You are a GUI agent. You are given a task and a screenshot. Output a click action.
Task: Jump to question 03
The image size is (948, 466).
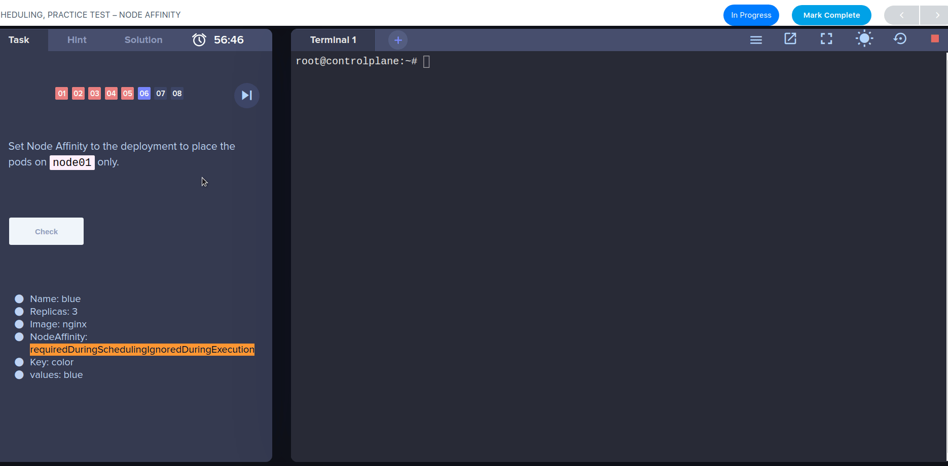[95, 93]
